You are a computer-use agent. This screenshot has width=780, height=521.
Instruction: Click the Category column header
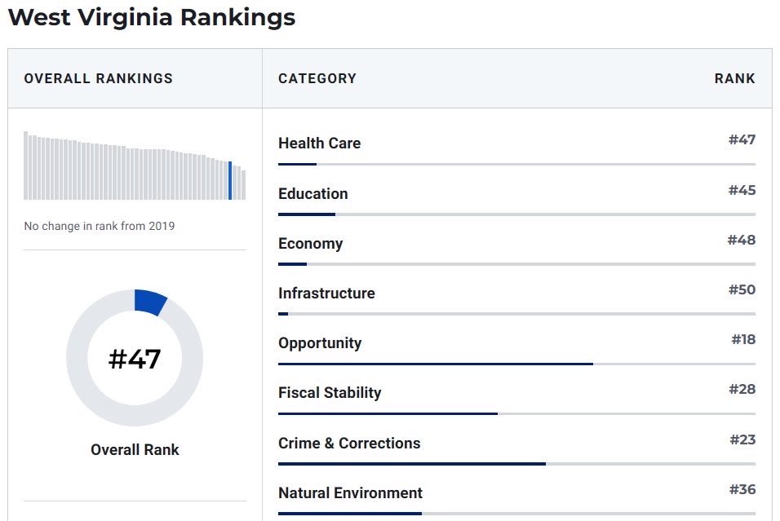[317, 79]
